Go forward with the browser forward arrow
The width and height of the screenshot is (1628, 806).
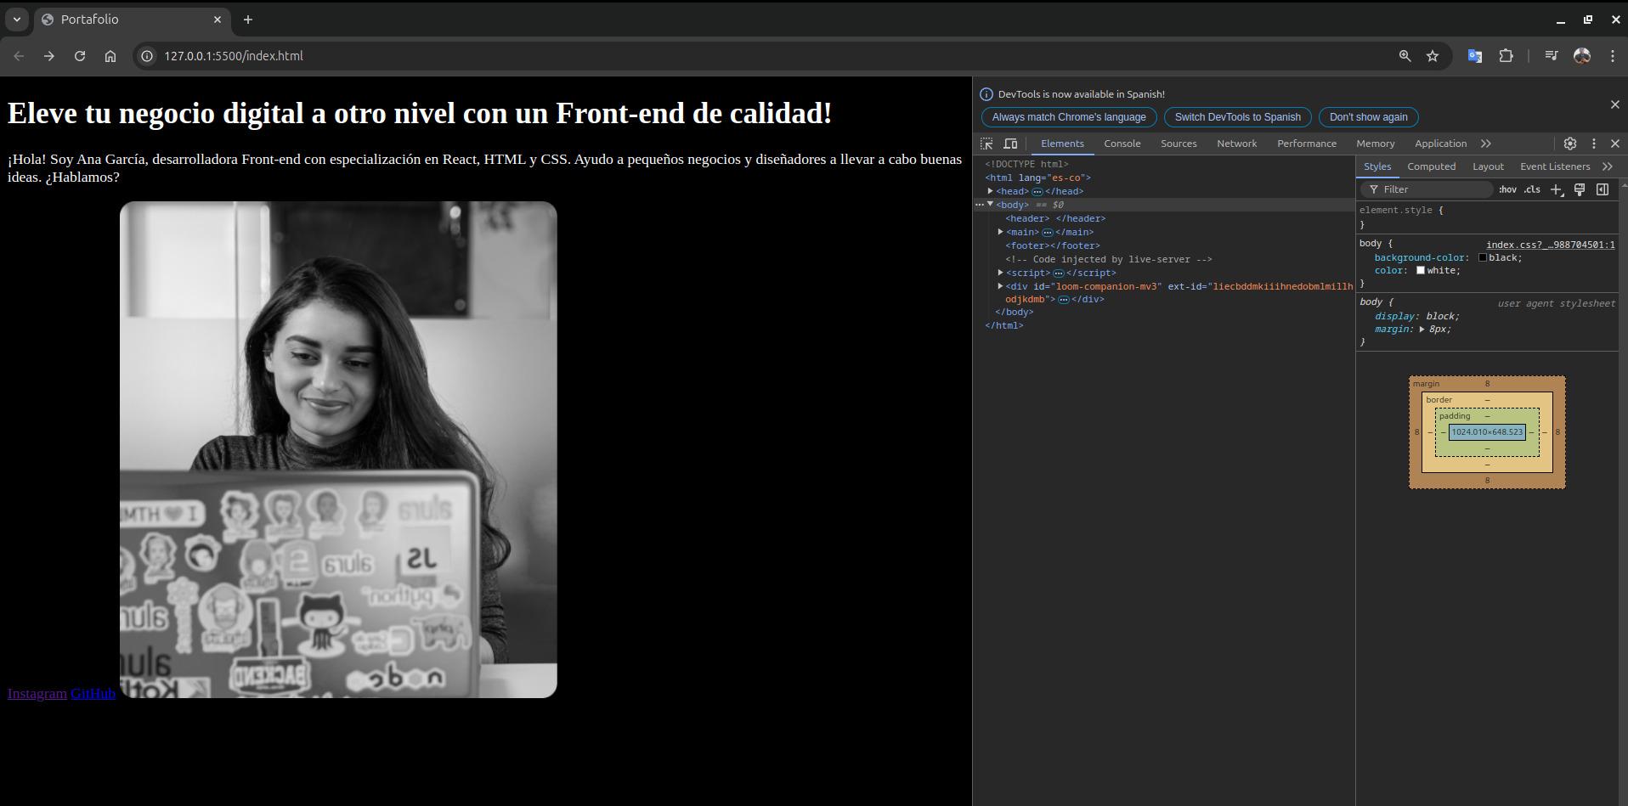[x=49, y=56]
